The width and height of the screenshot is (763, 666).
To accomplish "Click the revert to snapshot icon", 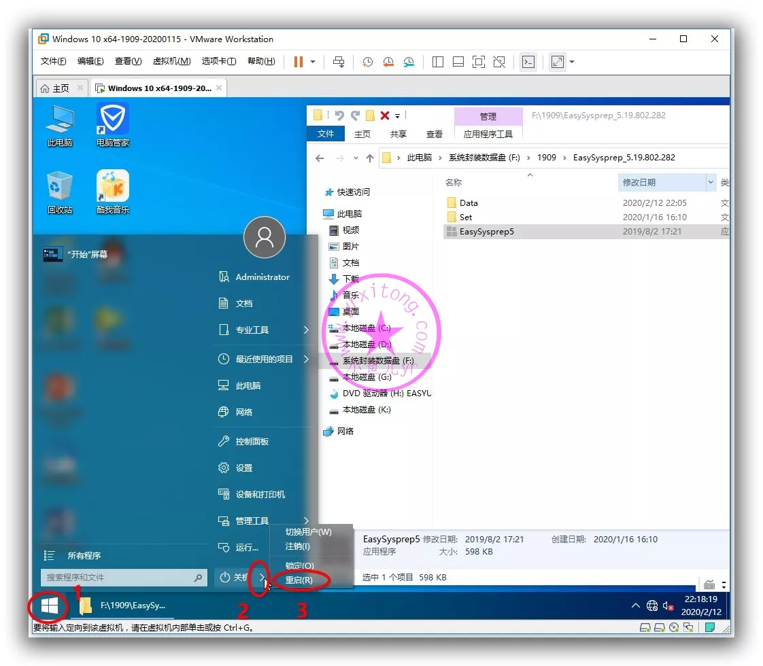I will click(388, 62).
